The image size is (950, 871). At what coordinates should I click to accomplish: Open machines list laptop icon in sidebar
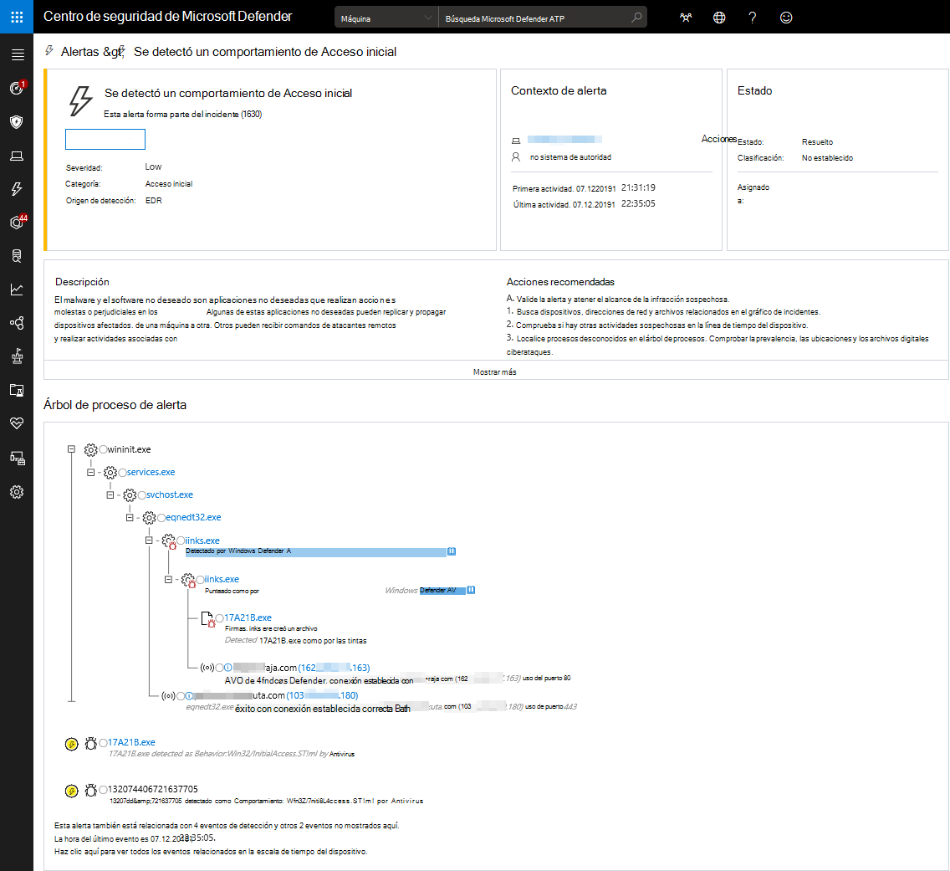(x=17, y=156)
